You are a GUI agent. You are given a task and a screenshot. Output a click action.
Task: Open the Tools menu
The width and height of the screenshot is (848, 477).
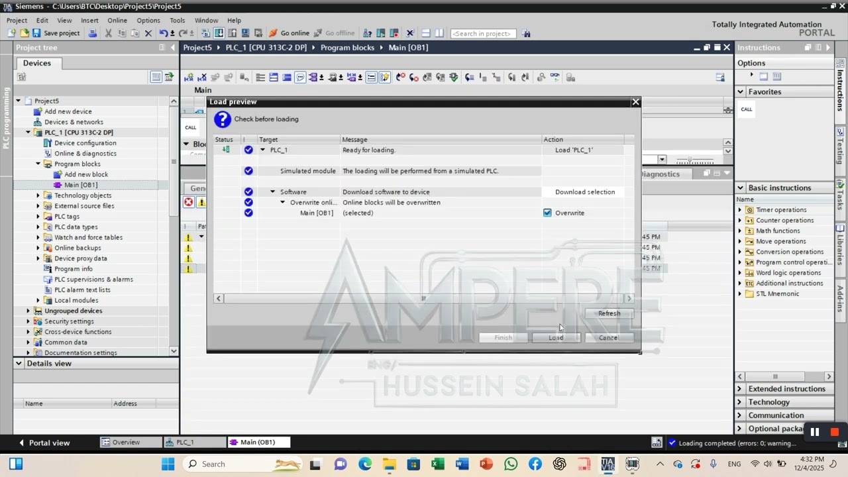177,21
